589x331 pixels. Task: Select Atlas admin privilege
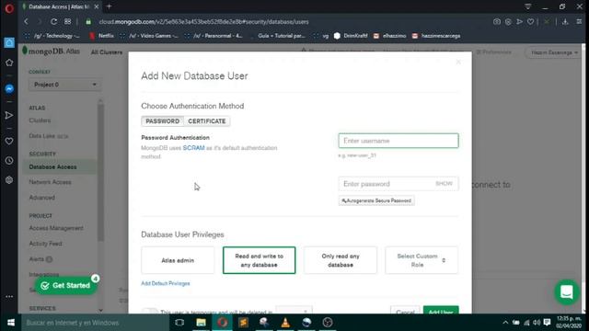[178, 260]
